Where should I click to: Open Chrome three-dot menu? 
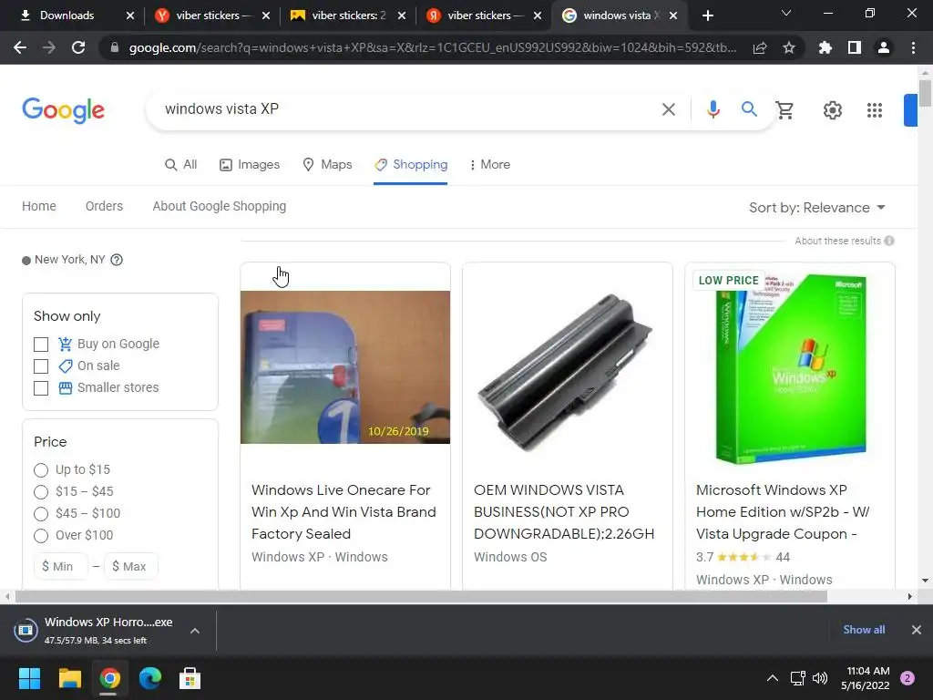click(x=913, y=47)
